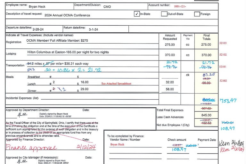Click the employee name Bryan Heck field
Image resolution: width=246 pixels, height=164 pixels.
tap(37, 7)
